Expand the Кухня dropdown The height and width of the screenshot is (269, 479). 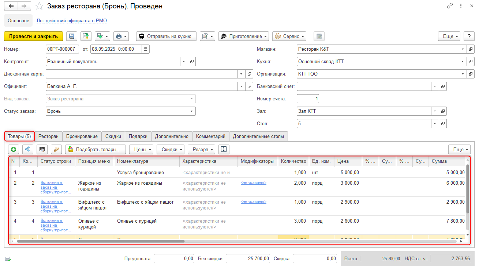click(463, 62)
